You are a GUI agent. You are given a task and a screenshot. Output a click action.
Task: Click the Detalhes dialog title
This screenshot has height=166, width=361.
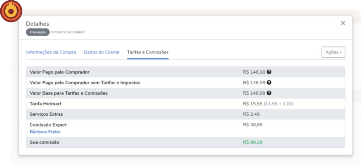click(x=37, y=24)
